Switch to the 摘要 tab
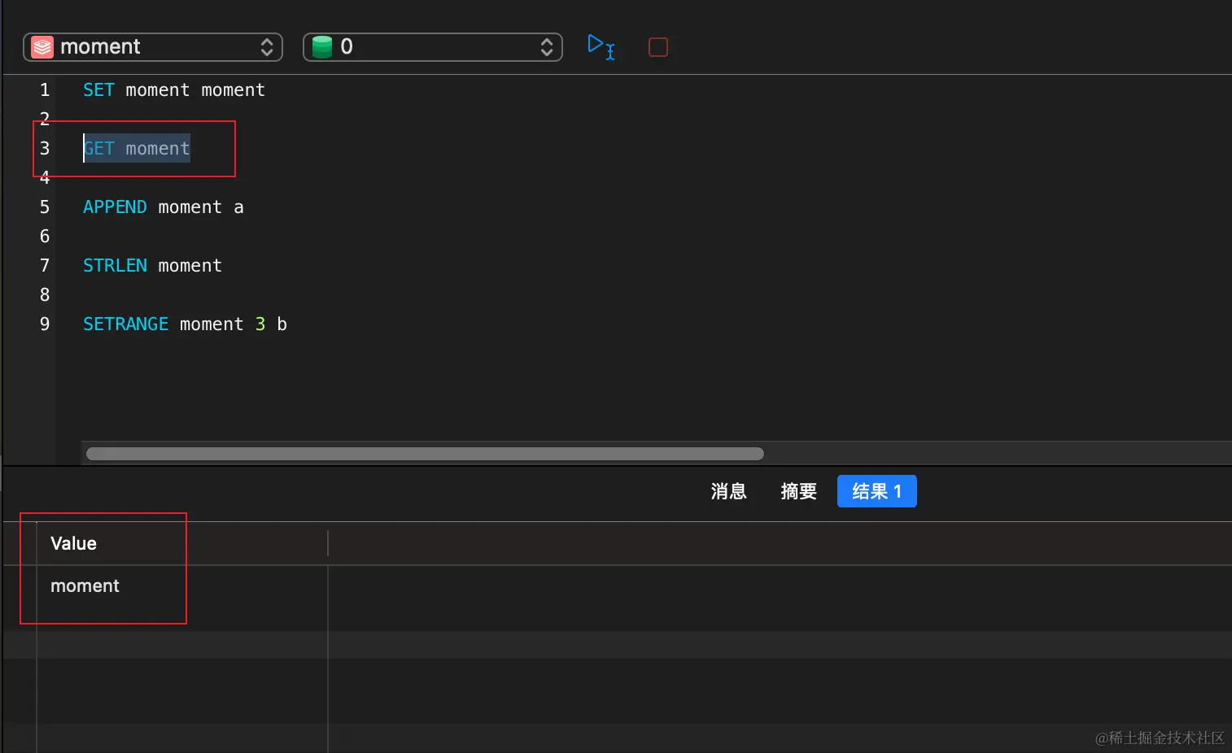 click(798, 491)
